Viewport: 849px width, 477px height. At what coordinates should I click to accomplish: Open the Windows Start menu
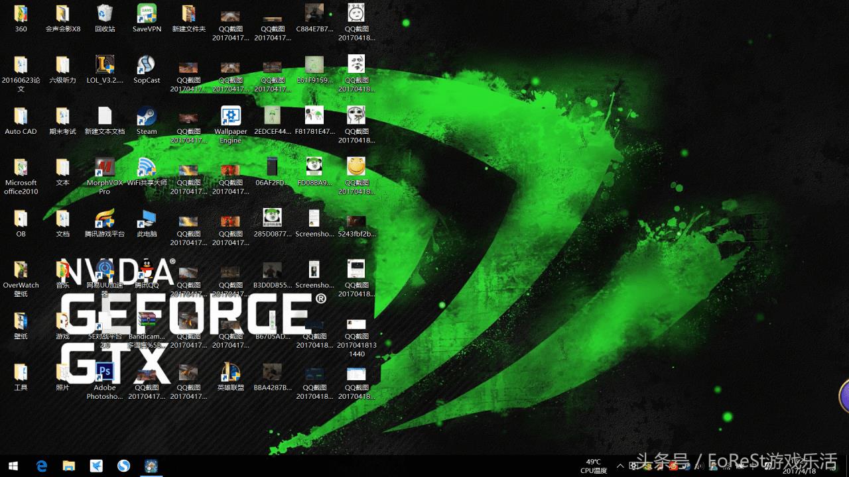(x=13, y=466)
